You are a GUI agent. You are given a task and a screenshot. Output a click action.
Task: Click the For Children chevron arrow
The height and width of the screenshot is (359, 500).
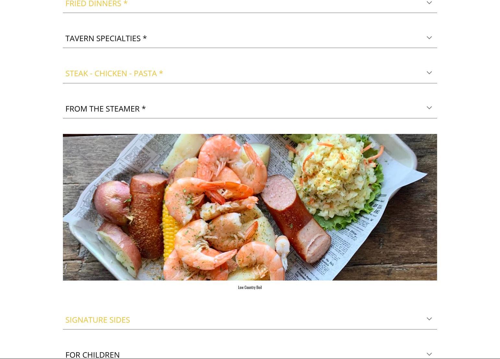[429, 354]
